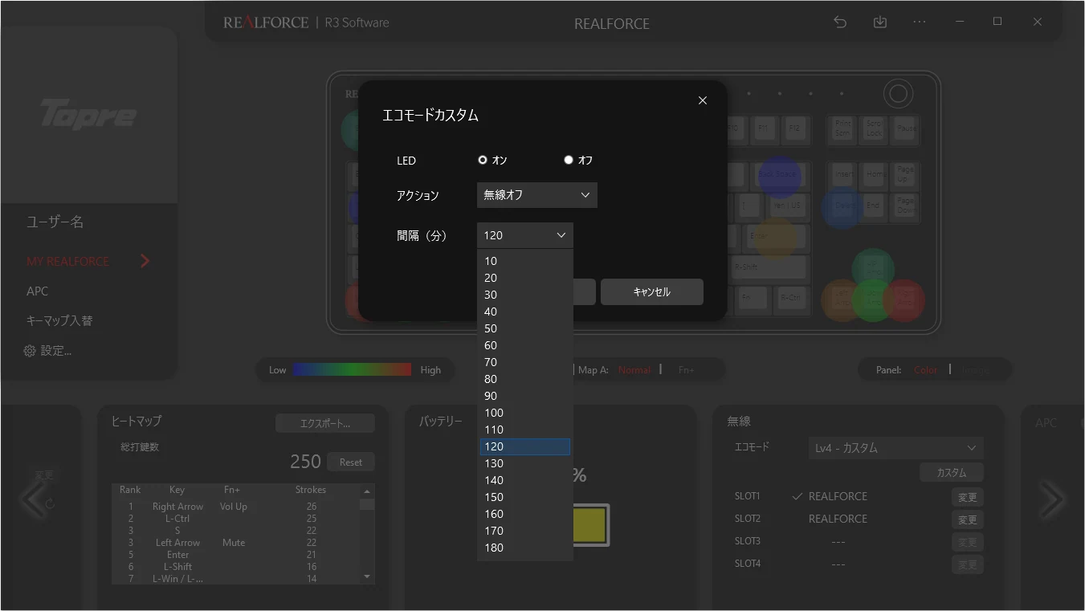Image resolution: width=1085 pixels, height=611 pixels.
Task: Click 変更 button for SLOT1
Action: (968, 498)
